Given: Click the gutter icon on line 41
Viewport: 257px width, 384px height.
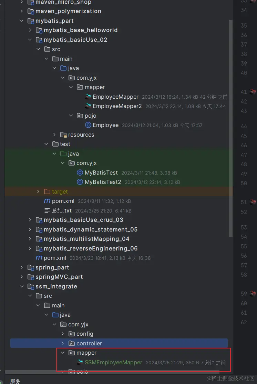Looking at the screenshot, I should 253,92.
